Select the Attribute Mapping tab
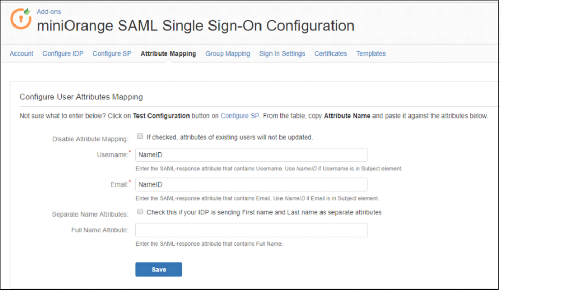This screenshot has width=583, height=306. click(x=168, y=54)
